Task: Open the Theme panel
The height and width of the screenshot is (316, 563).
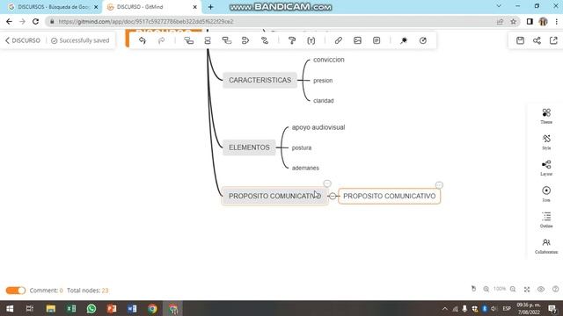Action: (x=546, y=116)
